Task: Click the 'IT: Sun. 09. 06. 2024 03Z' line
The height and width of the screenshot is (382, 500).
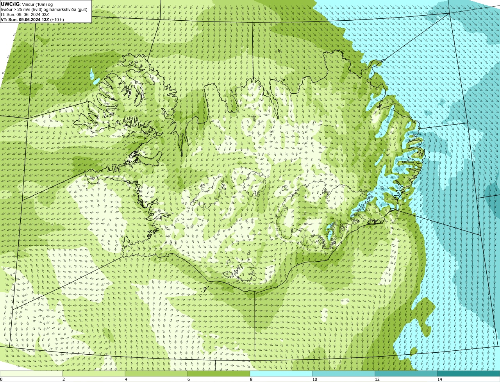Action: [25, 14]
